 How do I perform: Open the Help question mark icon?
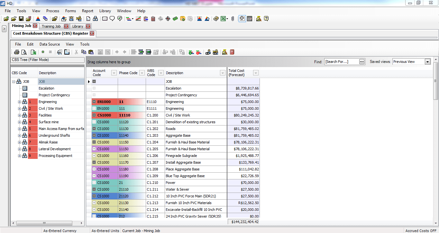(x=266, y=18)
